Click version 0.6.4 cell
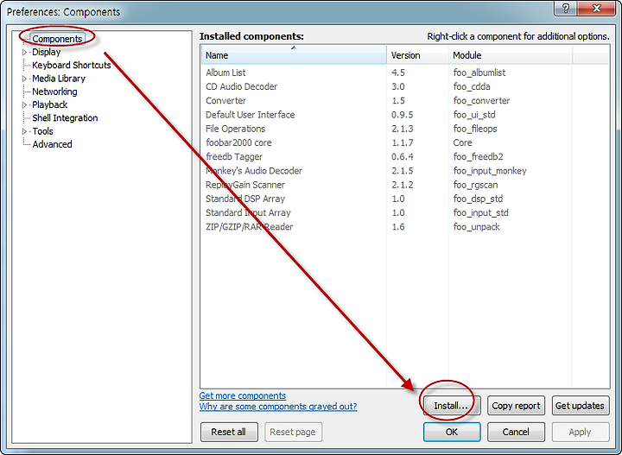Image resolution: width=622 pixels, height=455 pixels. (x=403, y=157)
